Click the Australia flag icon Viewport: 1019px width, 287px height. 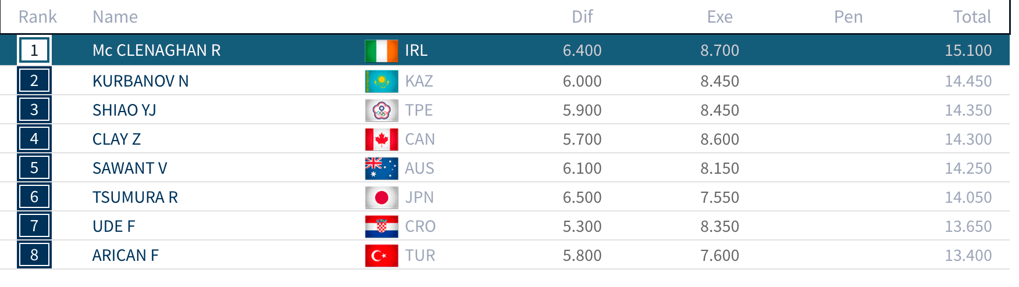[382, 168]
